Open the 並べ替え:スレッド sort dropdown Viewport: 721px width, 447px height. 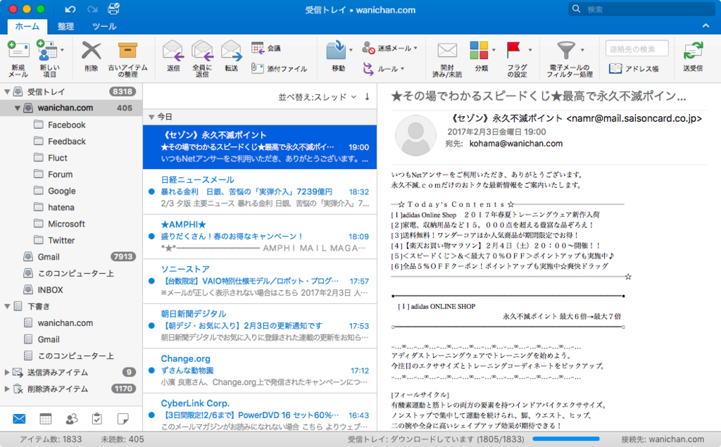(x=318, y=97)
